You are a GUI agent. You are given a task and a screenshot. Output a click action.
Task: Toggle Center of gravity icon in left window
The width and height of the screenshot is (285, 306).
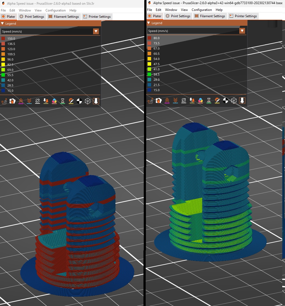pyautogui.click(x=79, y=101)
